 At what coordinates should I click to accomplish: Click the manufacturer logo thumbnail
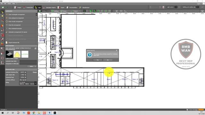(x=25, y=54)
